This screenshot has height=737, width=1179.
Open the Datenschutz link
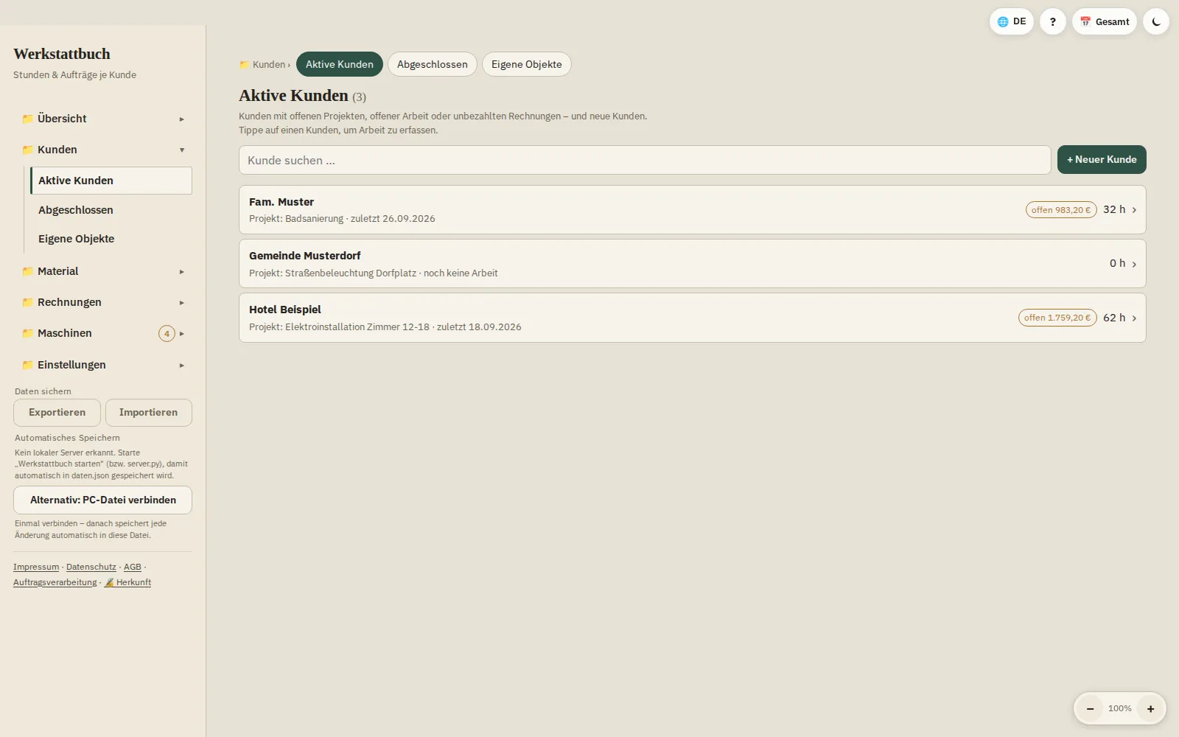click(91, 567)
